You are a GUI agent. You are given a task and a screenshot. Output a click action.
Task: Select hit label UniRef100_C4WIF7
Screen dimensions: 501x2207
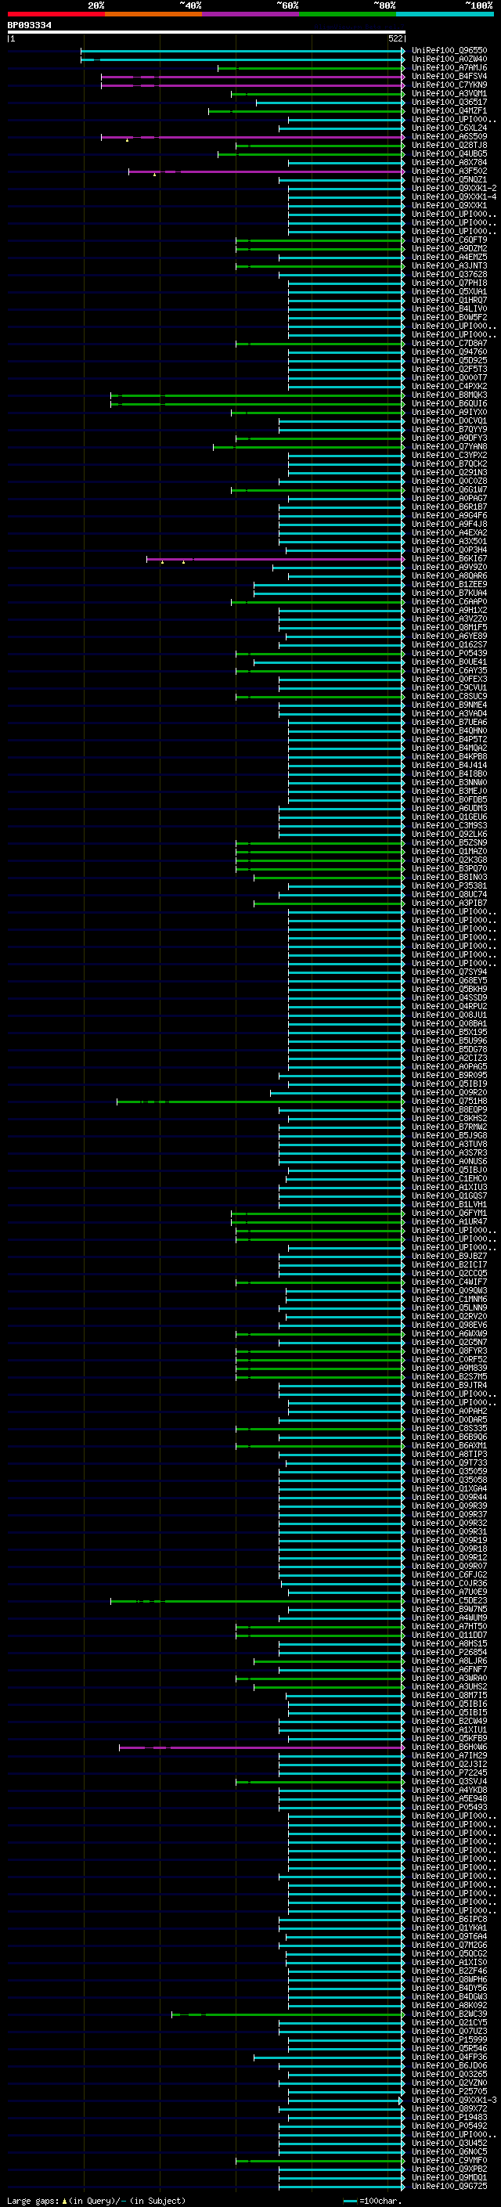[449, 1282]
